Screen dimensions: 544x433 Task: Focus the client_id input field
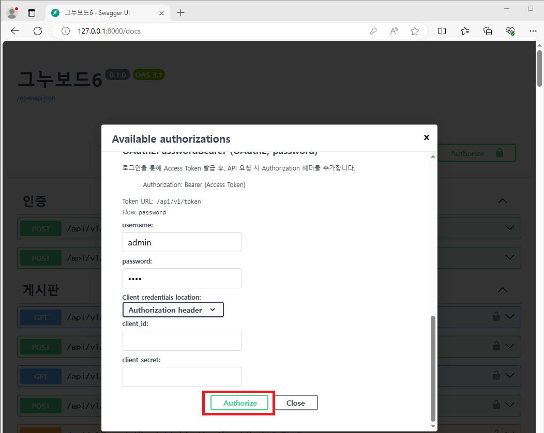182,341
